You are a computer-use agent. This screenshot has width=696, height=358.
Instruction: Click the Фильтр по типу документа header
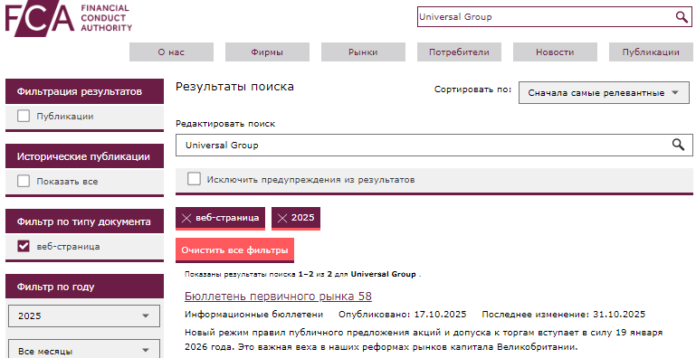[x=84, y=221]
